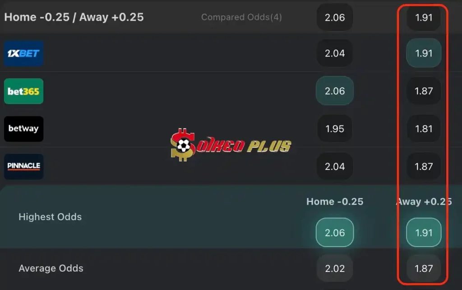Click the Home -0.25 / Away +0.25 heading
462x290 pixels.
point(74,17)
